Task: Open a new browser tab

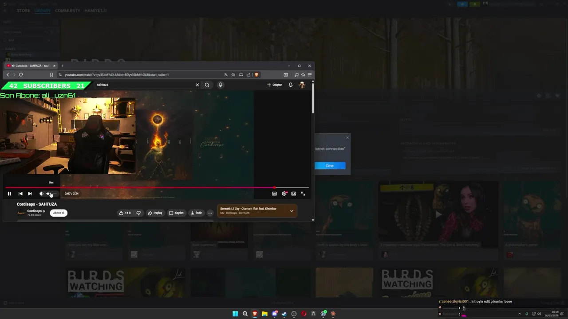Action: pyautogui.click(x=63, y=66)
